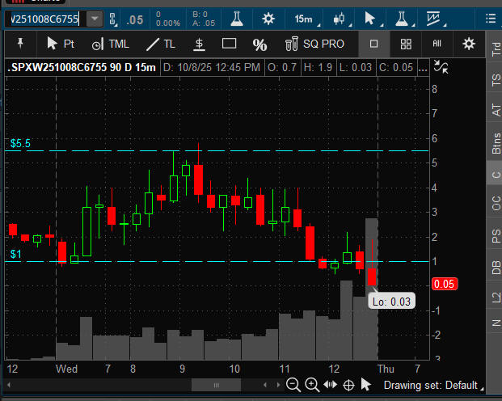502x401 pixels.
Task: Click the chart collapse arrows icon
Action: (441, 66)
